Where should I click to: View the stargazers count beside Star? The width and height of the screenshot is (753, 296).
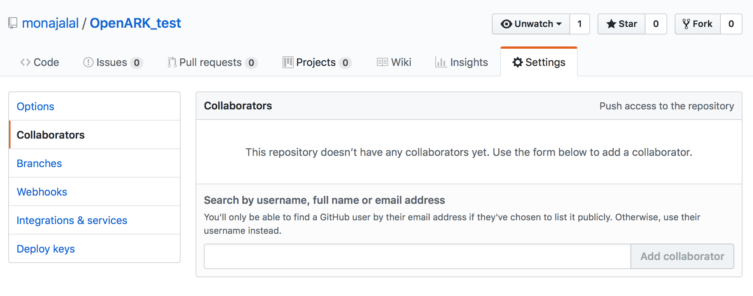pyautogui.click(x=656, y=24)
